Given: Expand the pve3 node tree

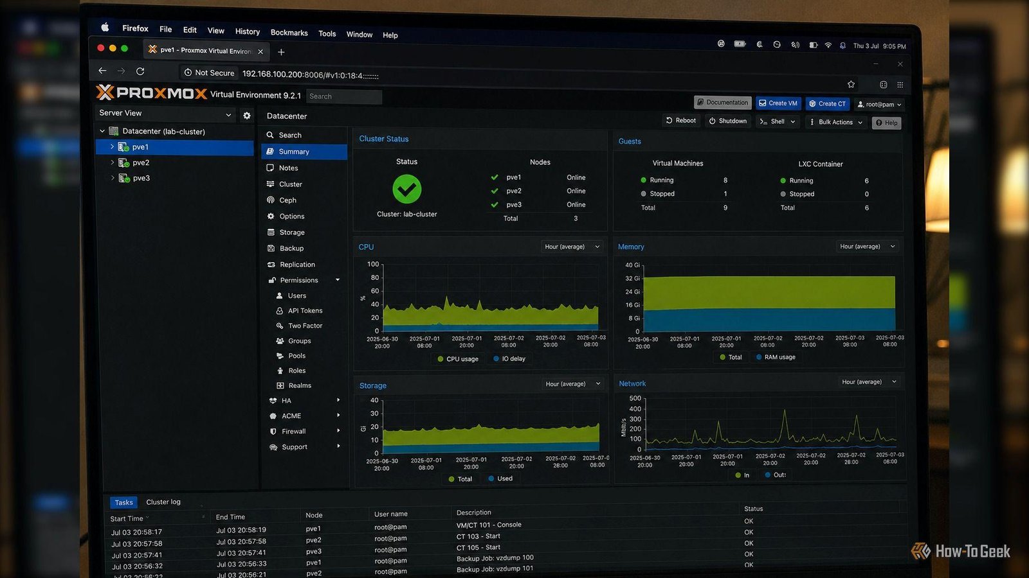Looking at the screenshot, I should (113, 178).
